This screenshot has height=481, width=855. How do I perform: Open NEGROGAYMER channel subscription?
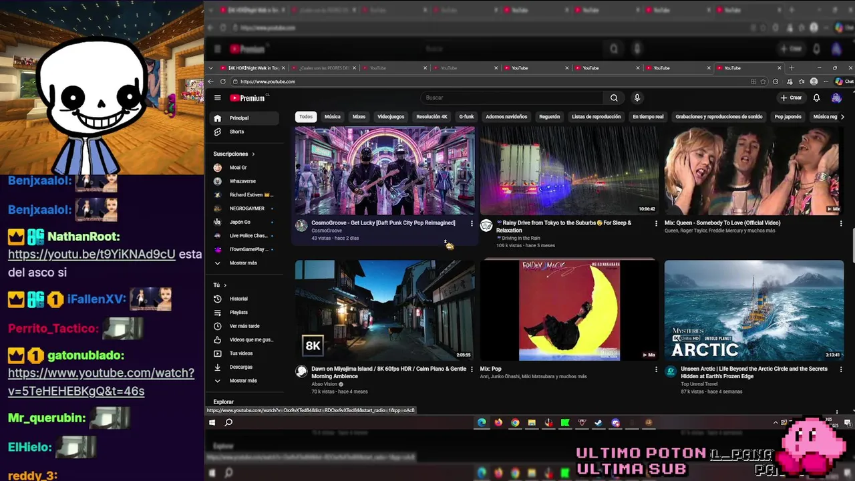click(x=243, y=208)
